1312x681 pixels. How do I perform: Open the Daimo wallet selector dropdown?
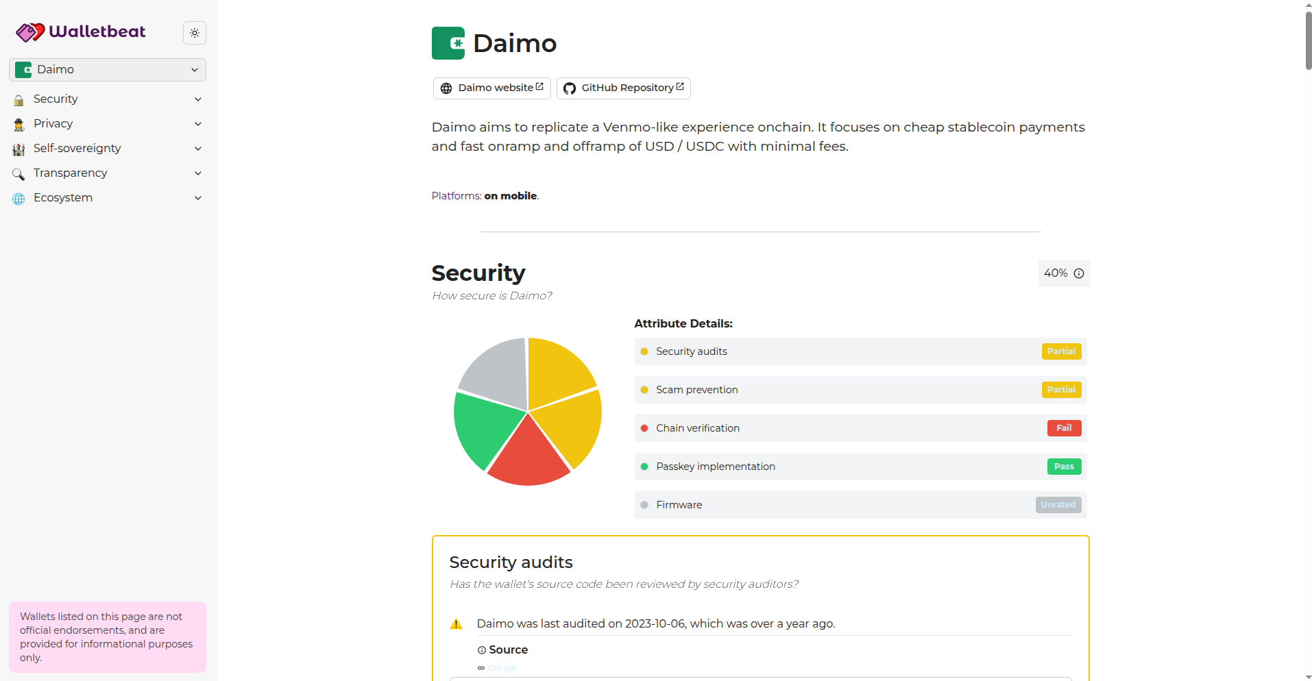point(108,70)
